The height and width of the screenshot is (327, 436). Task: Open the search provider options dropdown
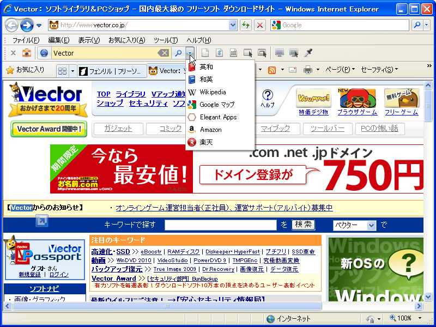(427, 25)
